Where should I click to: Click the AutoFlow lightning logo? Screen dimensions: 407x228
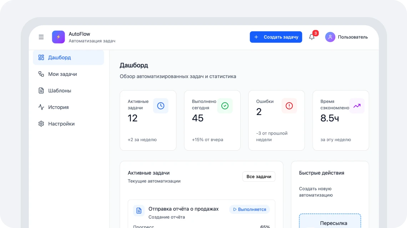click(59, 37)
